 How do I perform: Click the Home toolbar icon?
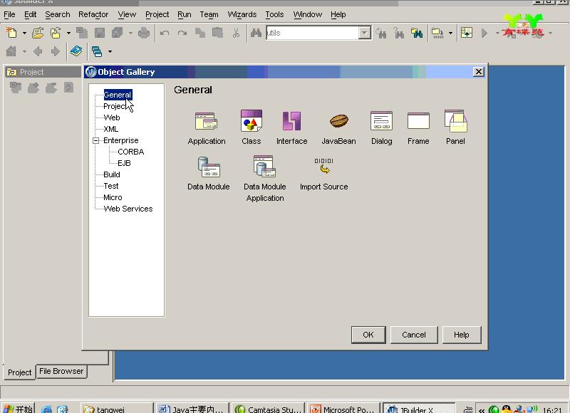point(11,51)
